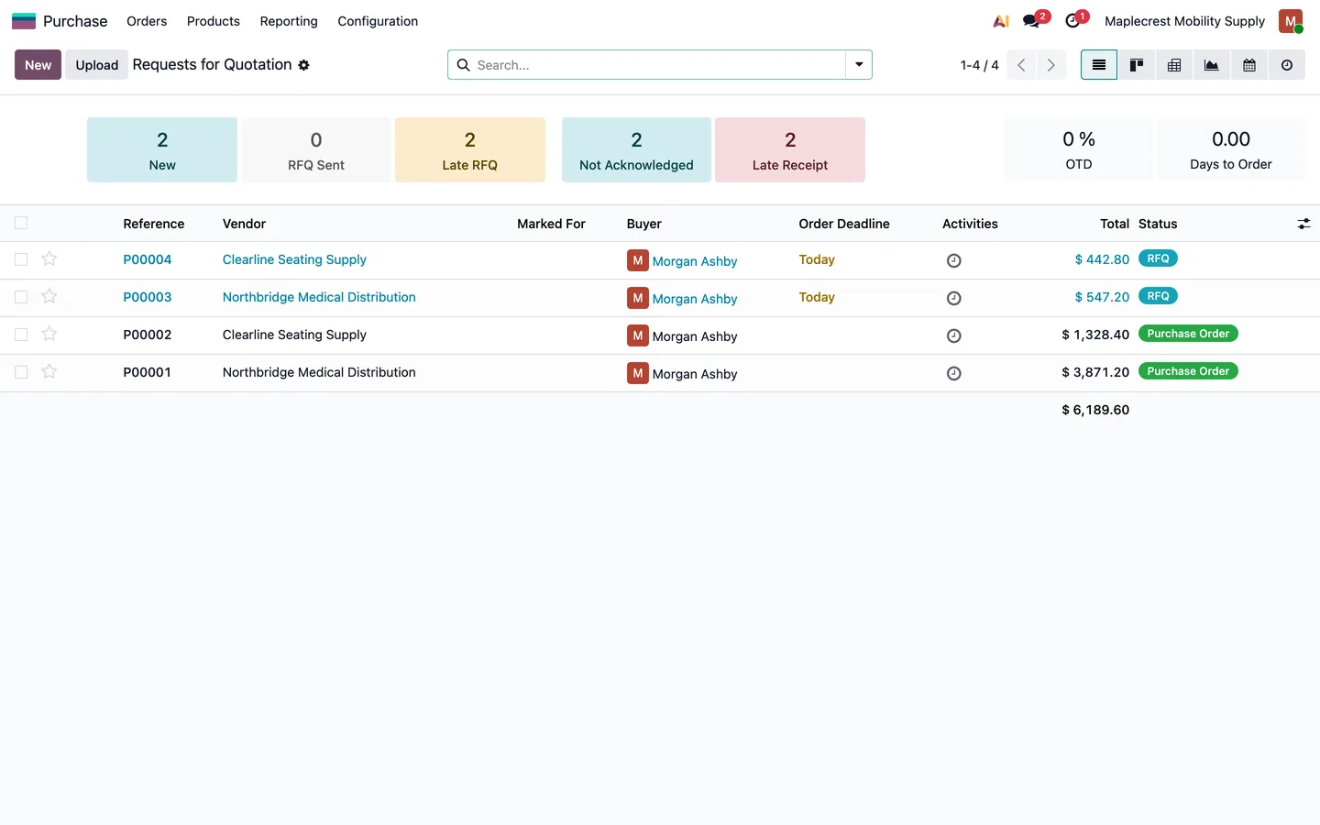Image resolution: width=1320 pixels, height=825 pixels.
Task: Switch to activity view
Action: tap(1287, 65)
